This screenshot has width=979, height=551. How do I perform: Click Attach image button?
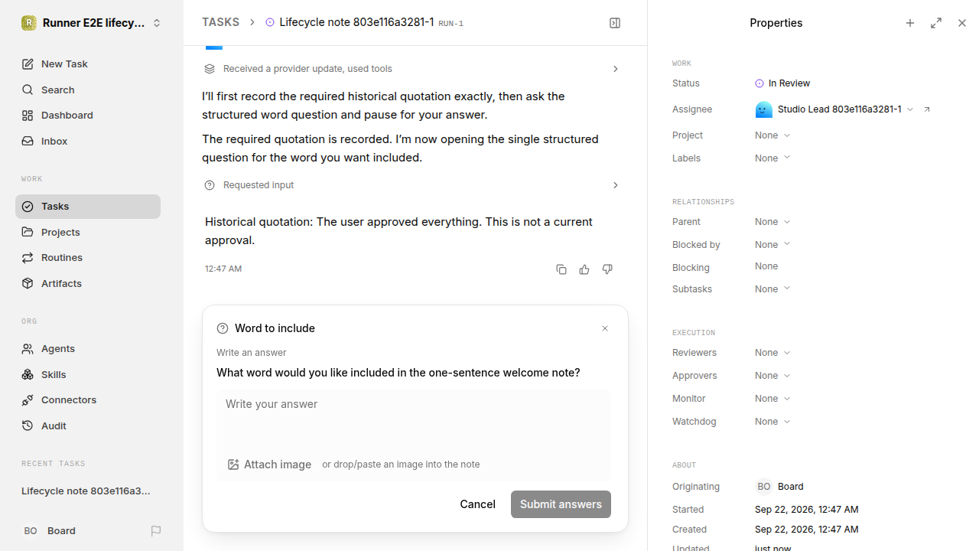tap(269, 465)
